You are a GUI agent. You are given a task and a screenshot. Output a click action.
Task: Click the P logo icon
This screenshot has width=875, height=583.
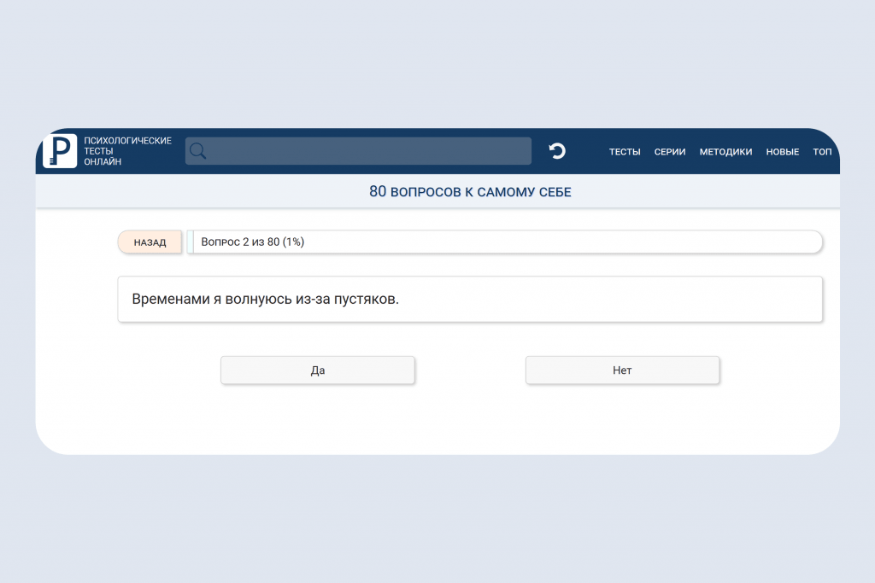click(60, 151)
